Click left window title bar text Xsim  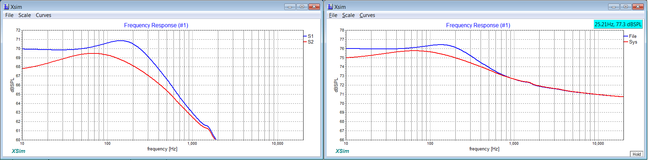point(16,7)
